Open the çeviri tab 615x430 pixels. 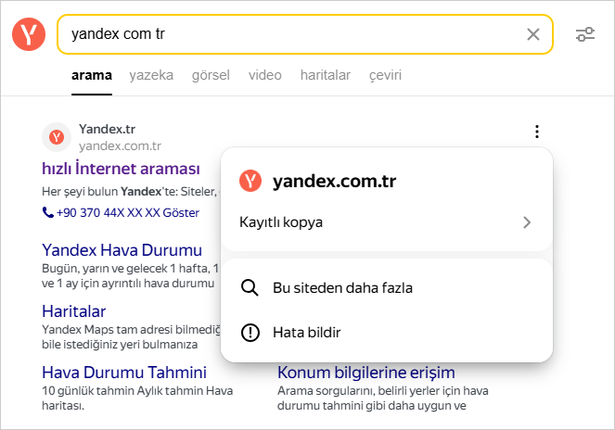pyautogui.click(x=385, y=75)
